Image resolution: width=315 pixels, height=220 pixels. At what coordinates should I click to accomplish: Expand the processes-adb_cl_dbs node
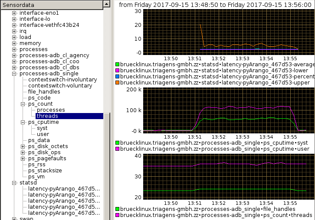click(x=14, y=68)
